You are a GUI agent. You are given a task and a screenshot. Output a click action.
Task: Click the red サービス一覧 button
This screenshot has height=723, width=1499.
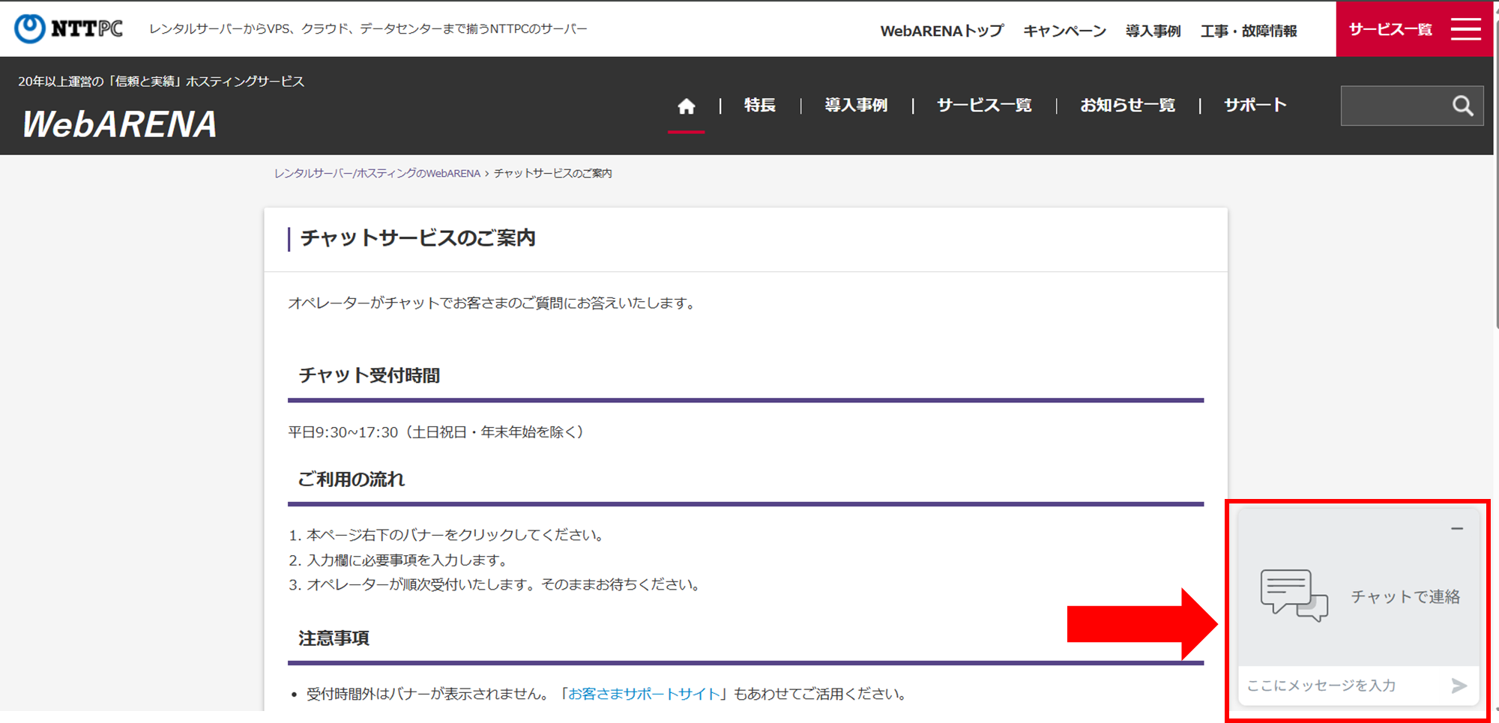1390,29
